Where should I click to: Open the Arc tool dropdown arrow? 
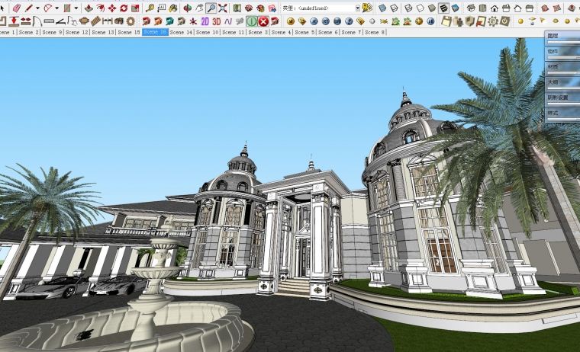(x=56, y=8)
